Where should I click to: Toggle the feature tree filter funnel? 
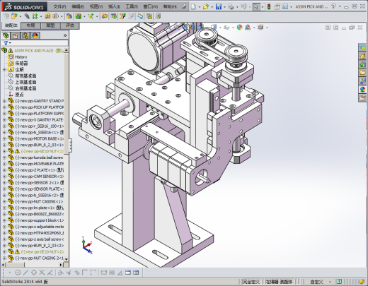[x=6, y=43]
